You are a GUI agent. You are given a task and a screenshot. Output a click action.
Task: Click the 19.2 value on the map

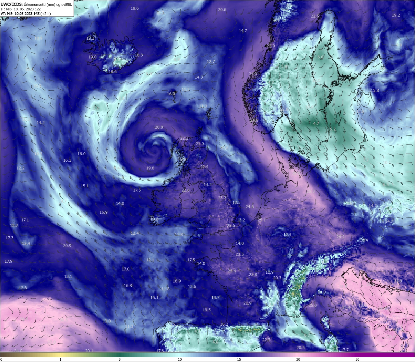tap(396, 15)
